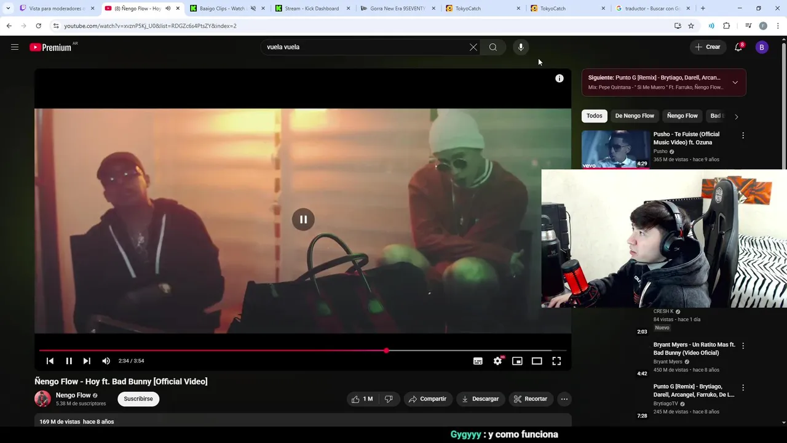This screenshot has height=443, width=787.
Task: Pause video using center overlay button
Action: click(x=303, y=220)
